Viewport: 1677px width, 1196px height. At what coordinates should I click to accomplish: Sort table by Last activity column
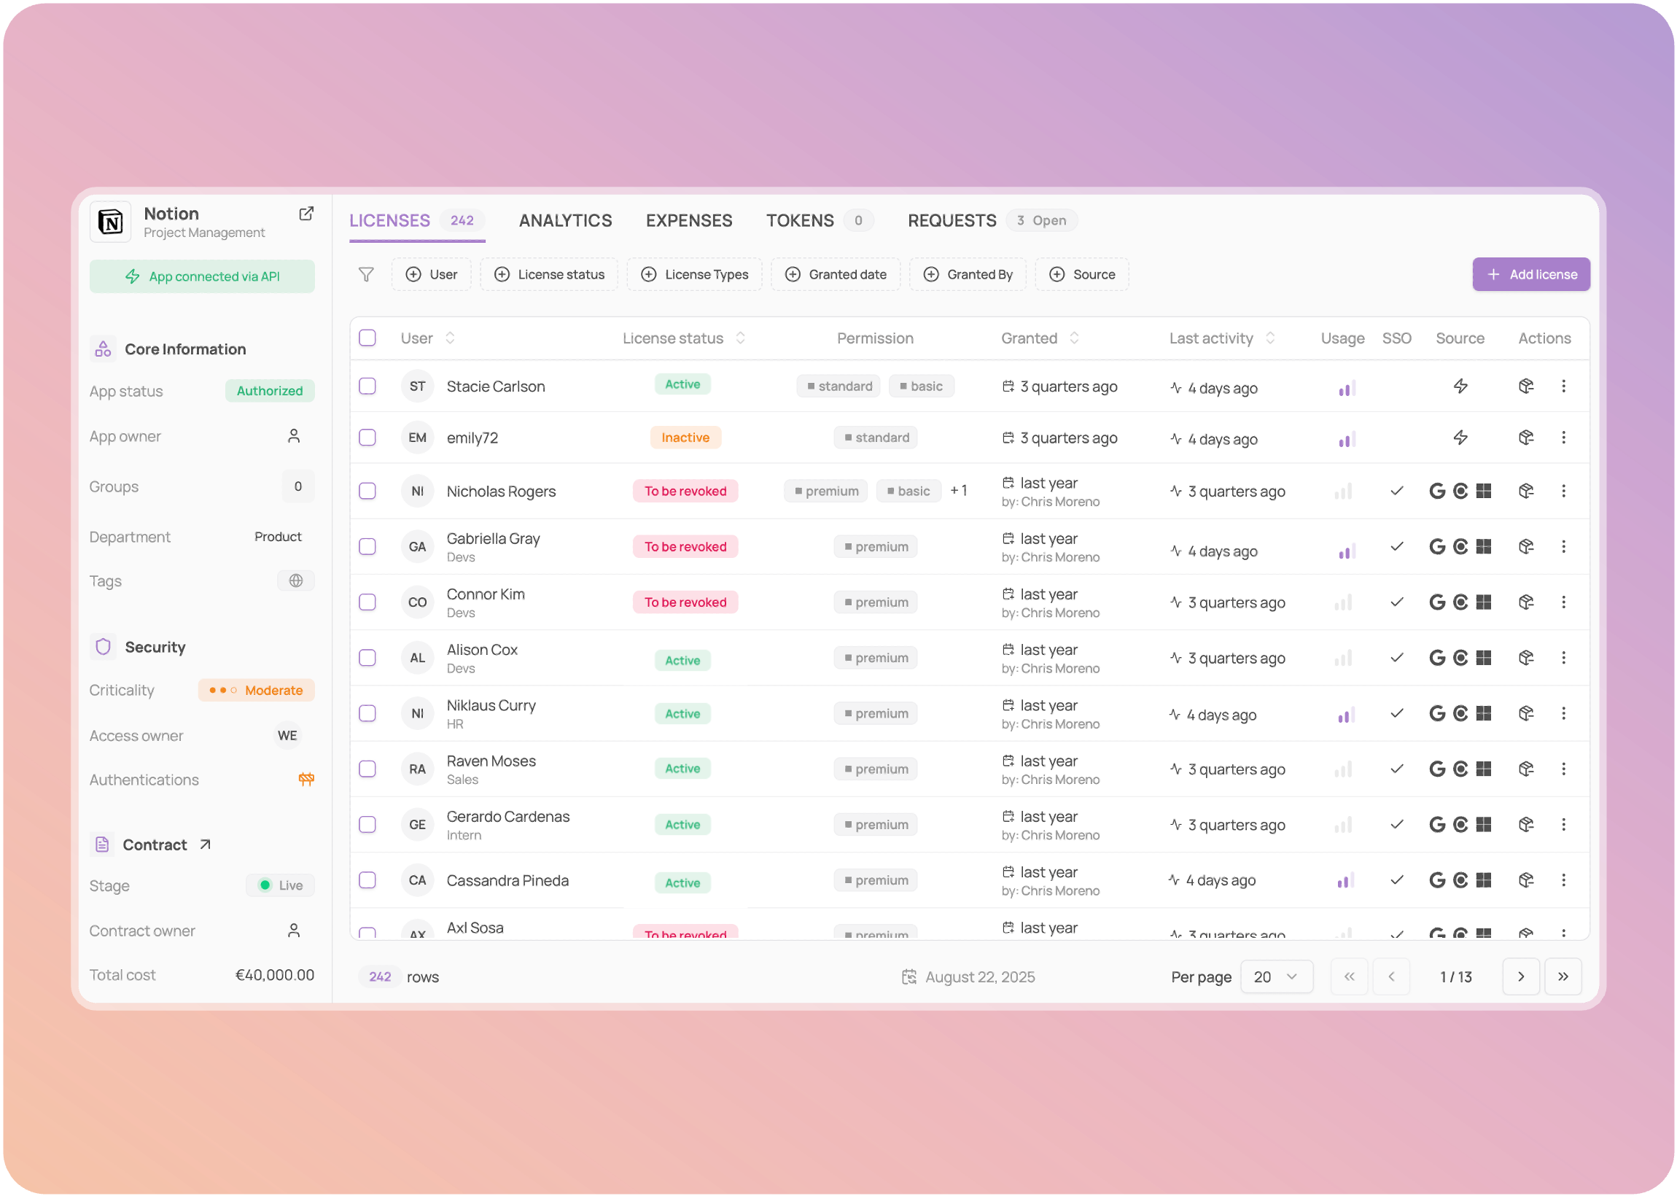1270,338
